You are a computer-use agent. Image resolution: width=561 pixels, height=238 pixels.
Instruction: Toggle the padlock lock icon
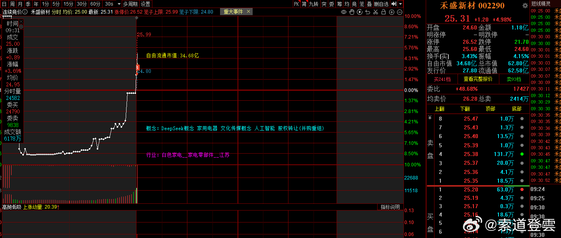click(384, 12)
